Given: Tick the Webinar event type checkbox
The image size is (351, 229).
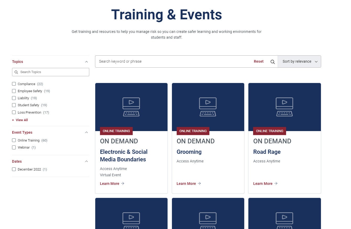Looking at the screenshot, I should [x=14, y=147].
